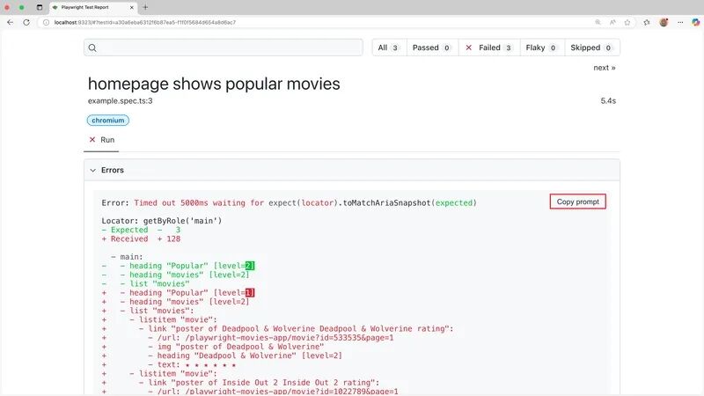Click the address bar URL
704x396 pixels.
[x=145, y=22]
